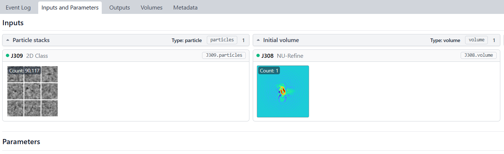The height and width of the screenshot is (154, 504).
Task: Select the Inputs and Parameters tab
Action: (x=70, y=8)
